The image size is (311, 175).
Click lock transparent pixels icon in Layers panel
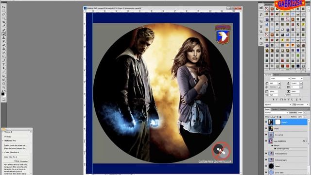[272, 117]
